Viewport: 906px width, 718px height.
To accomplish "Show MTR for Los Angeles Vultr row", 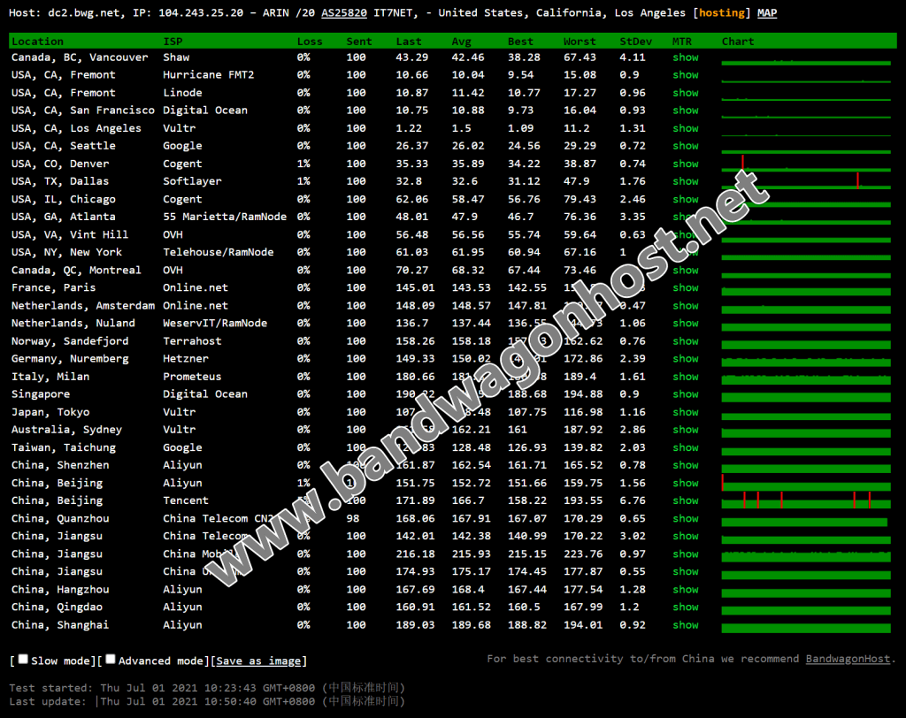I will click(x=686, y=128).
